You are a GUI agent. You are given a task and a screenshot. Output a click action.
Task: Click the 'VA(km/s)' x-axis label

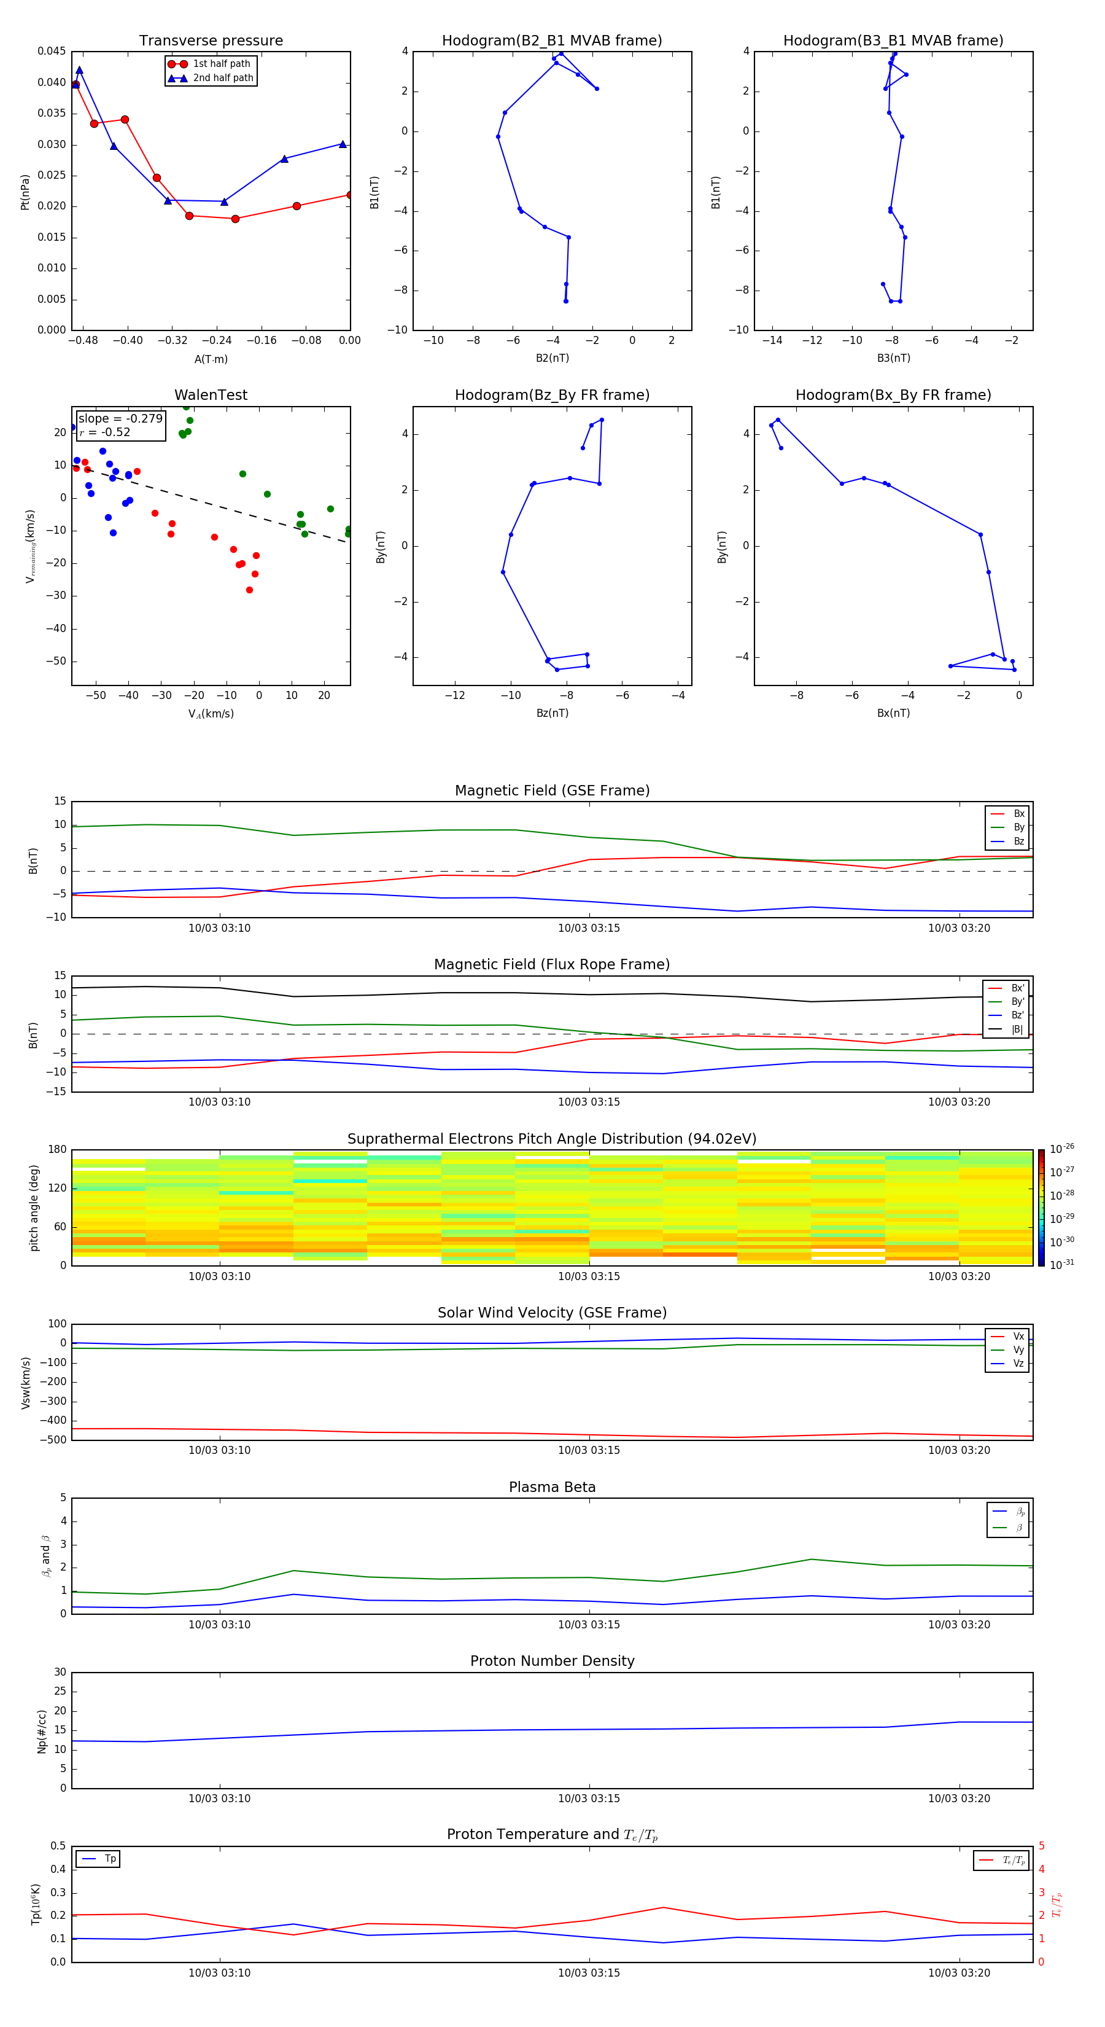click(211, 714)
